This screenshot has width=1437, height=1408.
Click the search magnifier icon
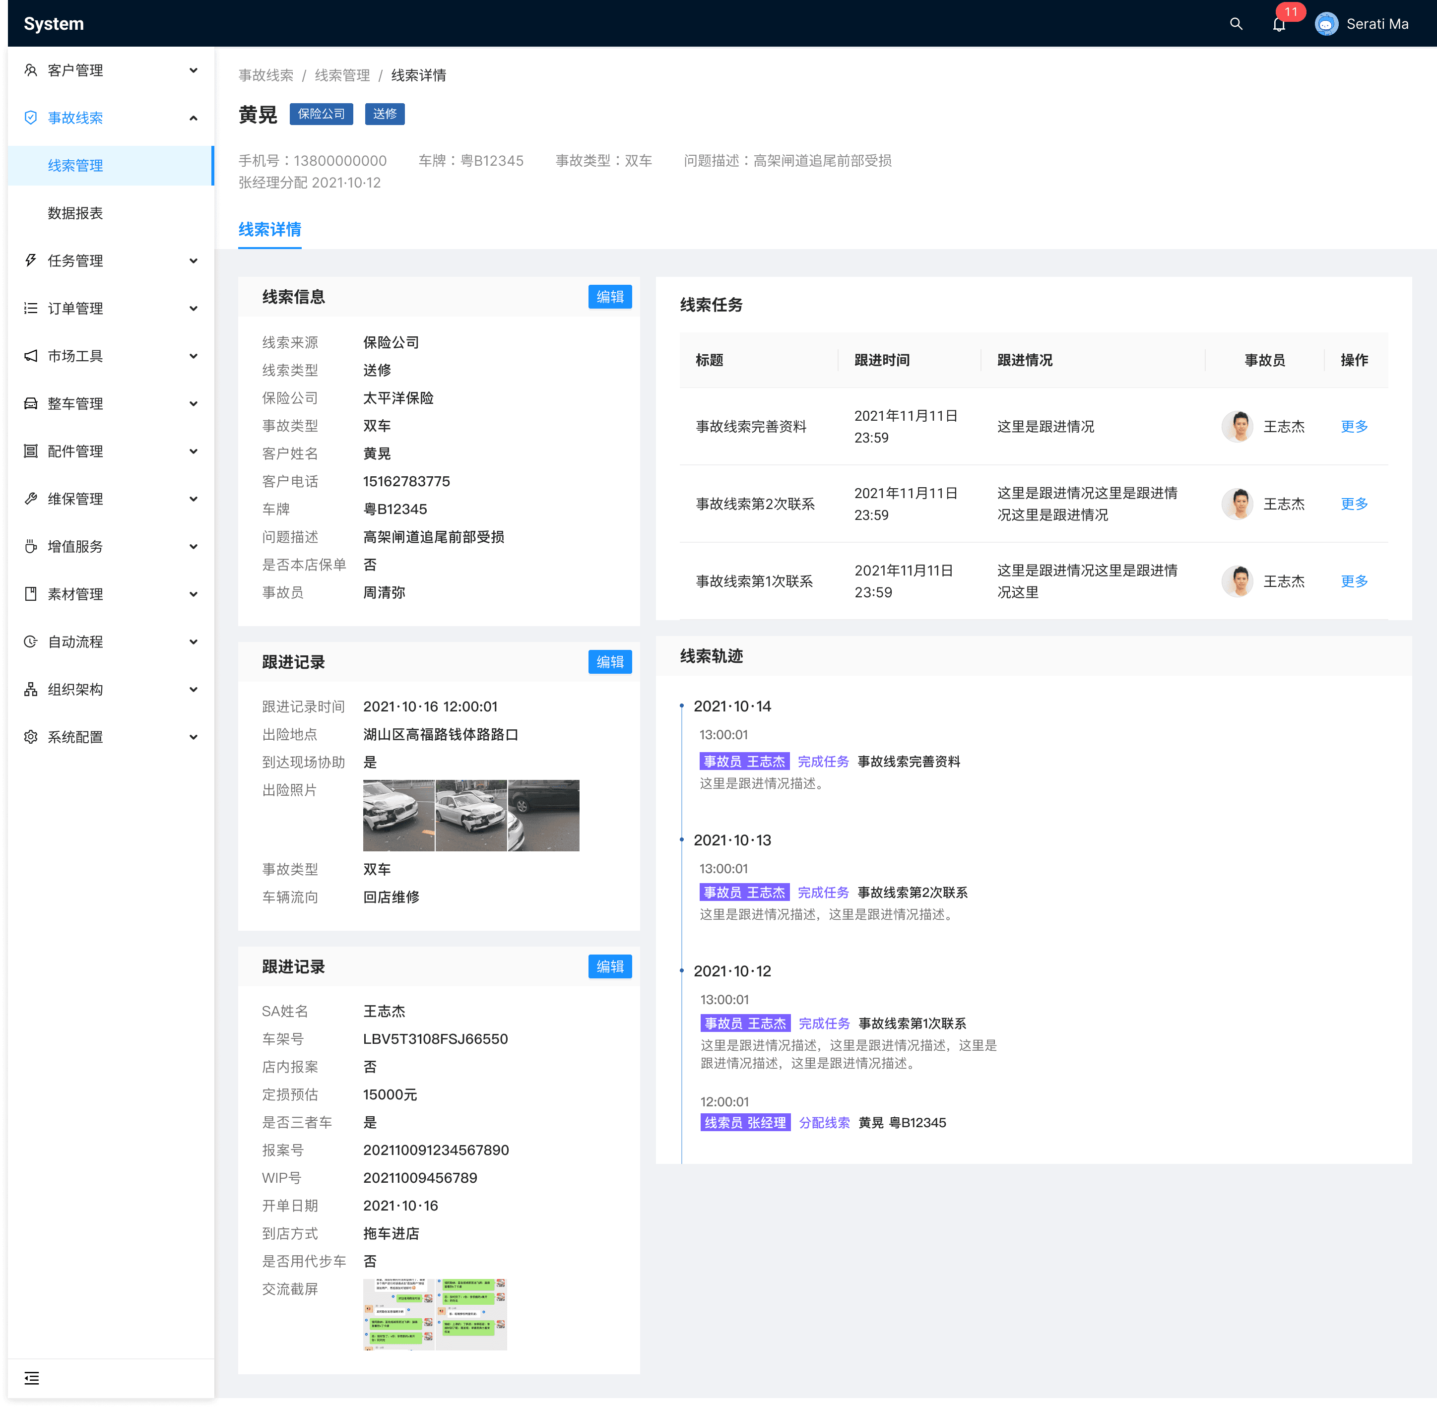pyautogui.click(x=1235, y=24)
